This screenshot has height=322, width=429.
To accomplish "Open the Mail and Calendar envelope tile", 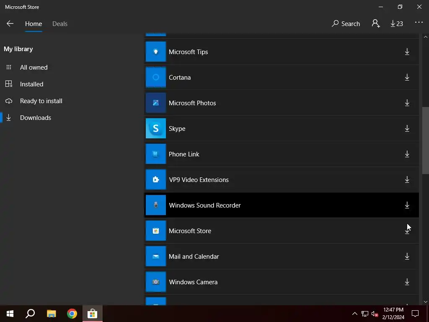I will [156, 256].
